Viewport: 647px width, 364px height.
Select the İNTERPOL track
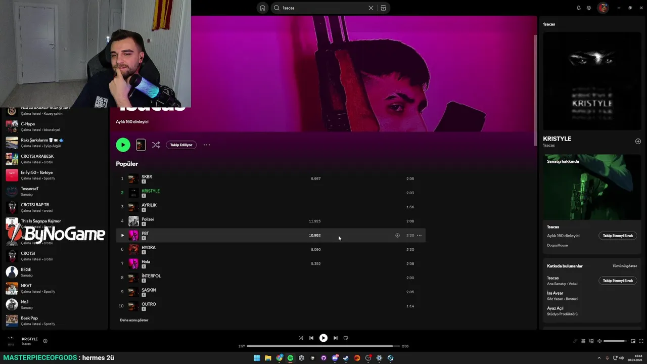(151, 276)
